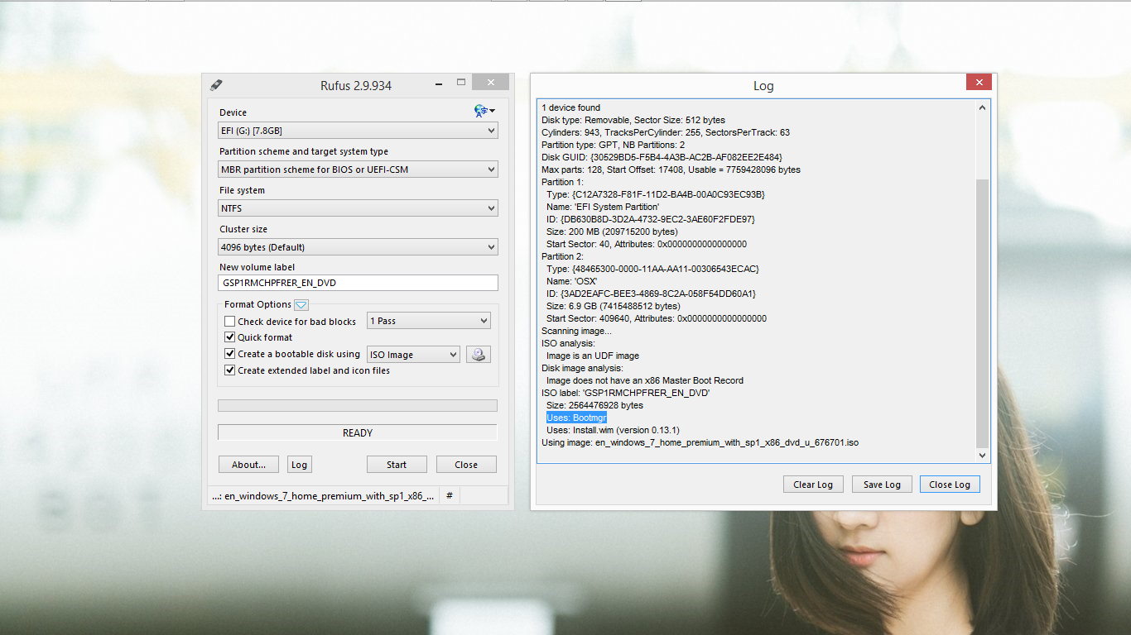
Task: Click the status bar ISO filename text
Action: click(323, 496)
